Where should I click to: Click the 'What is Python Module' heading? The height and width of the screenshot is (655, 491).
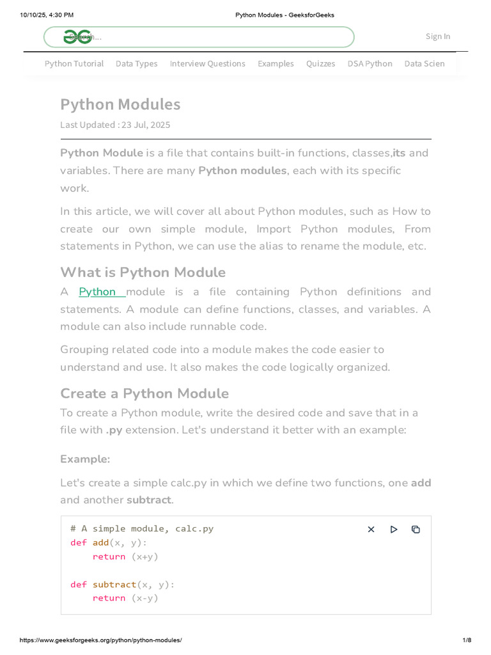click(143, 272)
